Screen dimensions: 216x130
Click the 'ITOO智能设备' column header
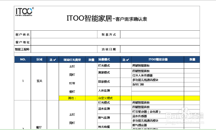coord(158,59)
